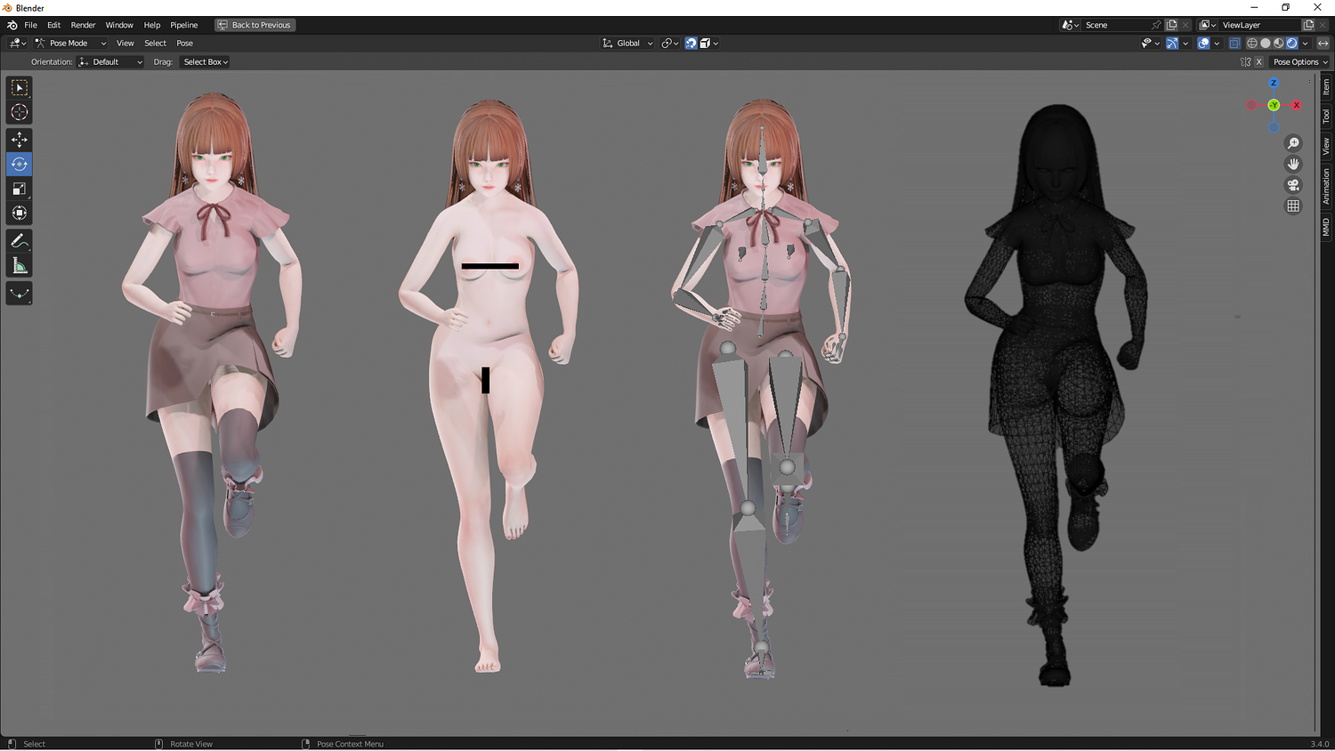Click the red X axis gizmo ball

coord(1296,105)
